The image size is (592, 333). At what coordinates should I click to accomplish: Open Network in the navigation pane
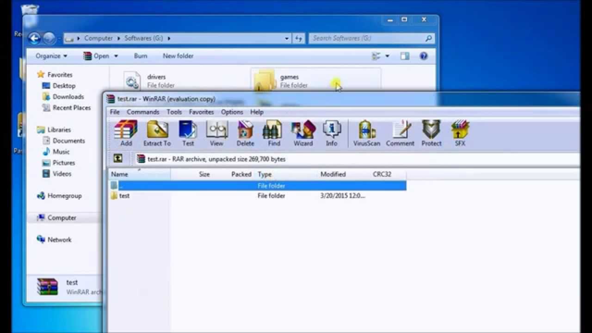point(55,240)
